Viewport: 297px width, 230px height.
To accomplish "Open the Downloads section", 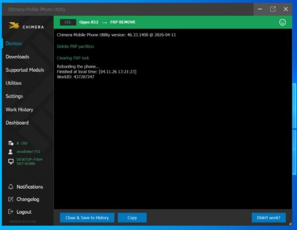I will (x=17, y=57).
